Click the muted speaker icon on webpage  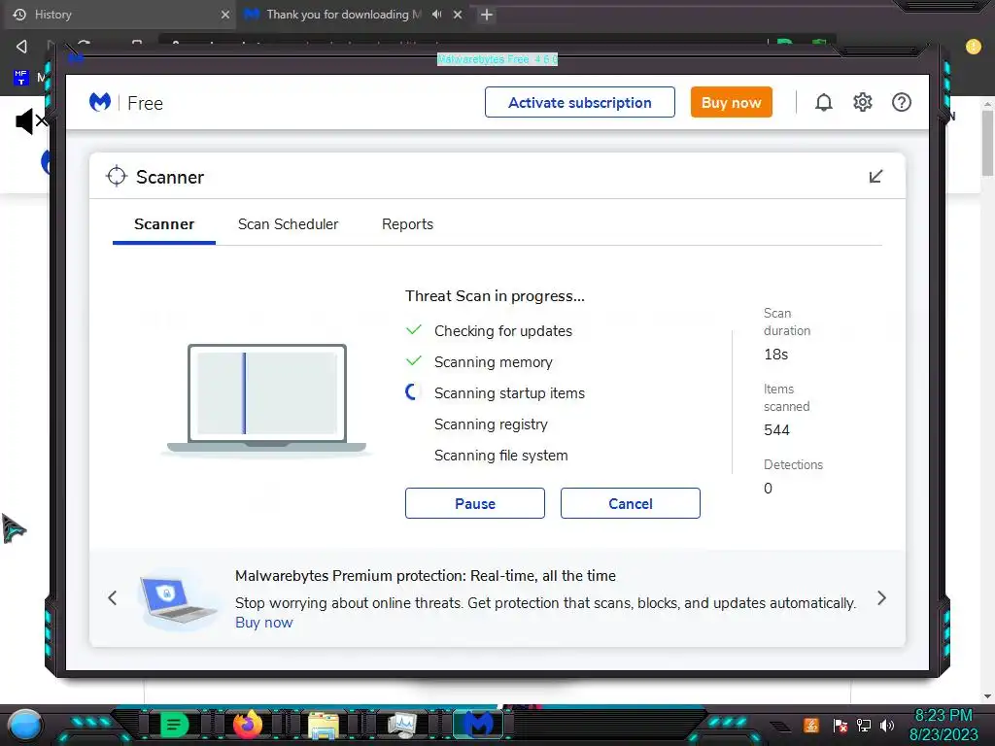click(30, 120)
